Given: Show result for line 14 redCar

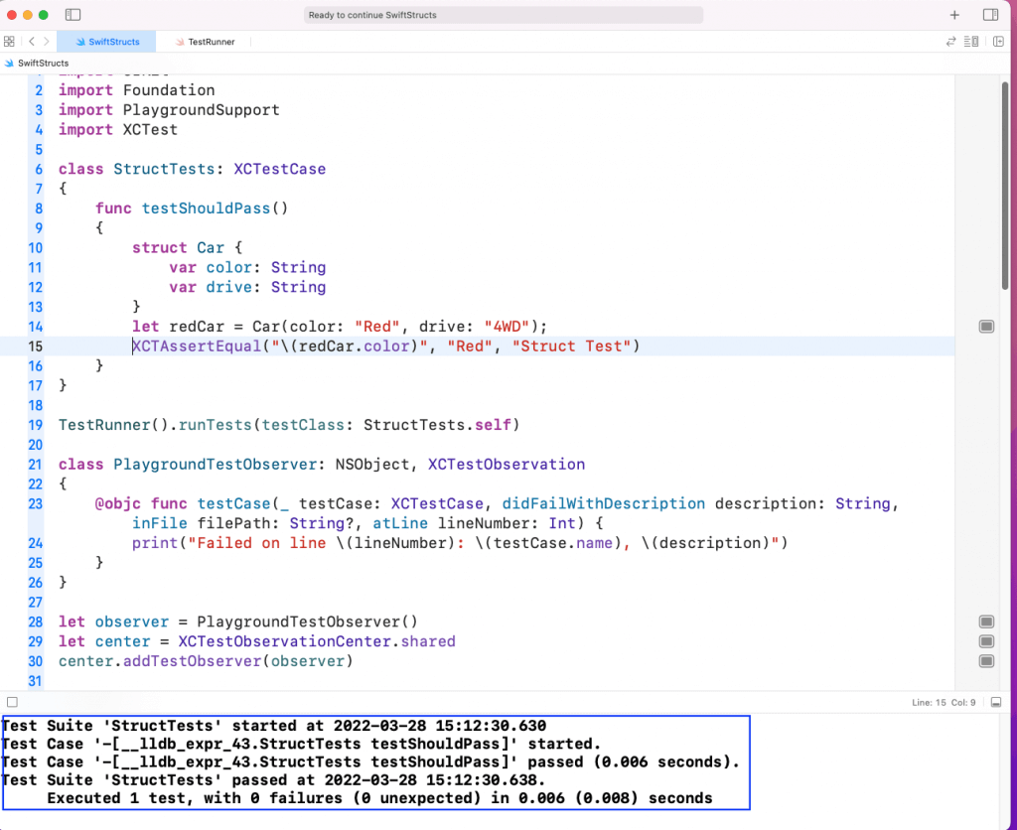Looking at the screenshot, I should pos(986,327).
